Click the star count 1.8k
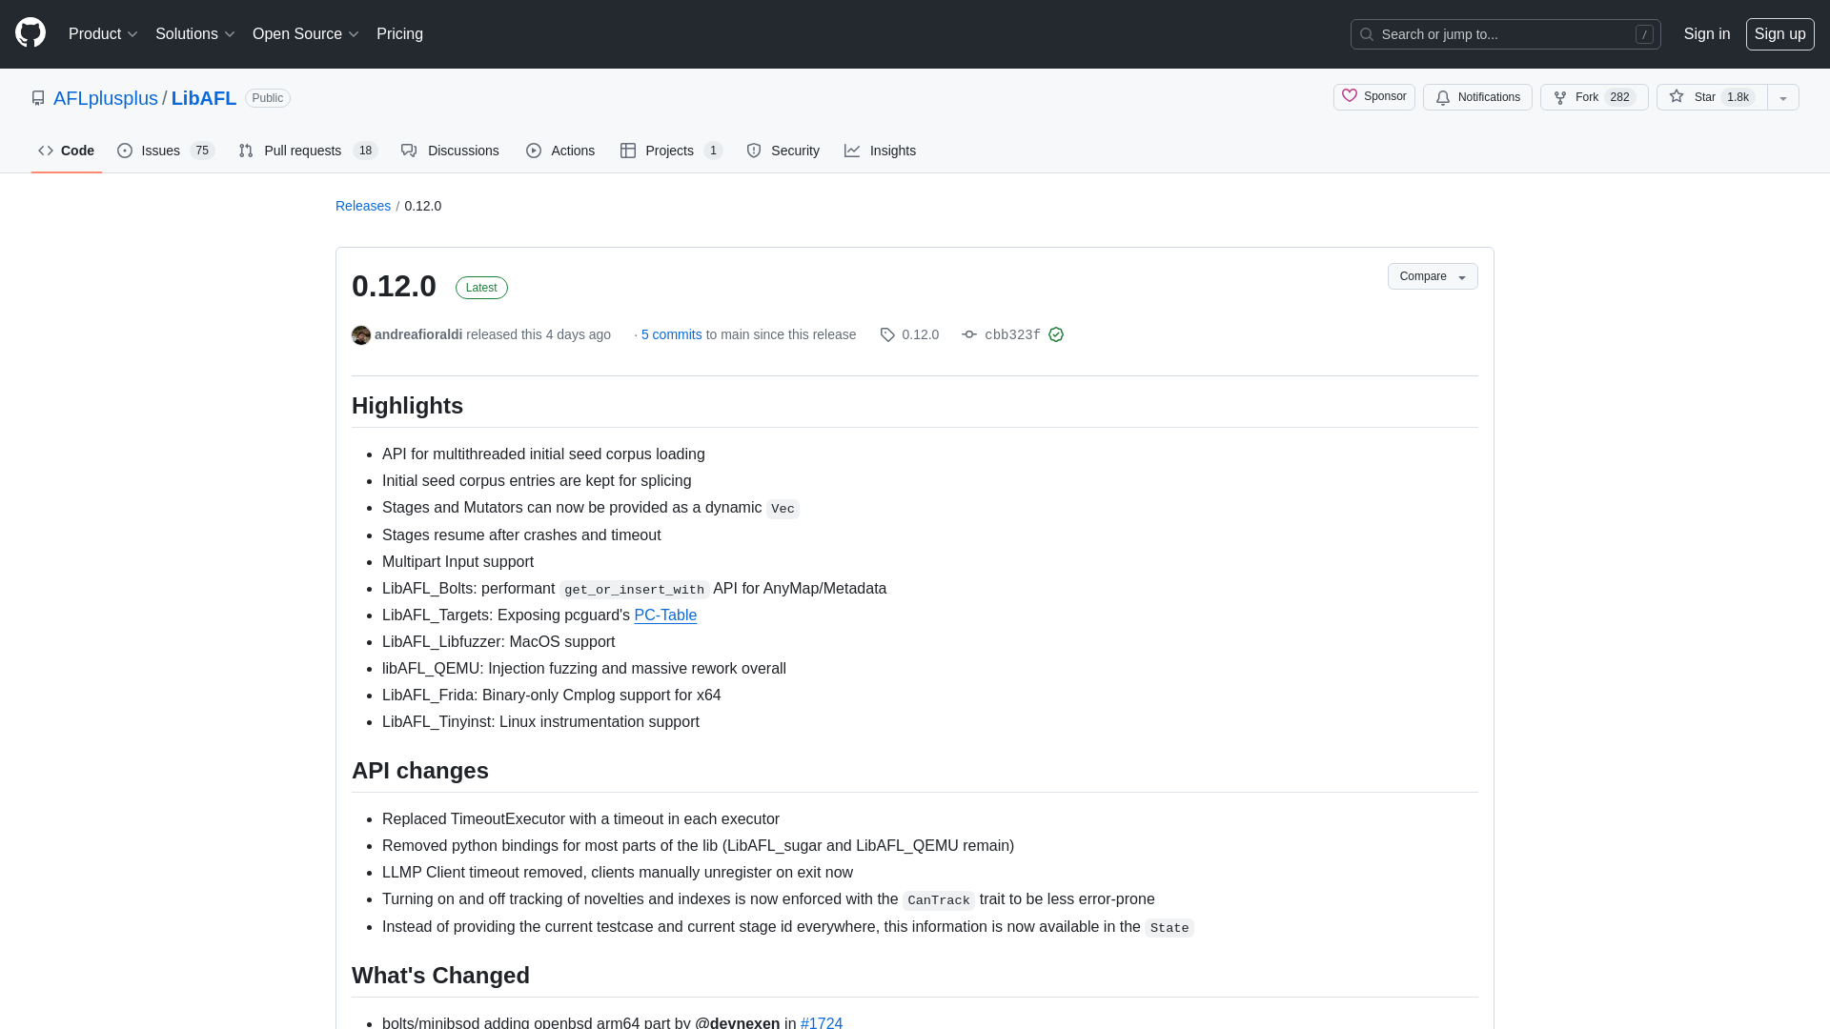The image size is (1830, 1029). (1738, 97)
